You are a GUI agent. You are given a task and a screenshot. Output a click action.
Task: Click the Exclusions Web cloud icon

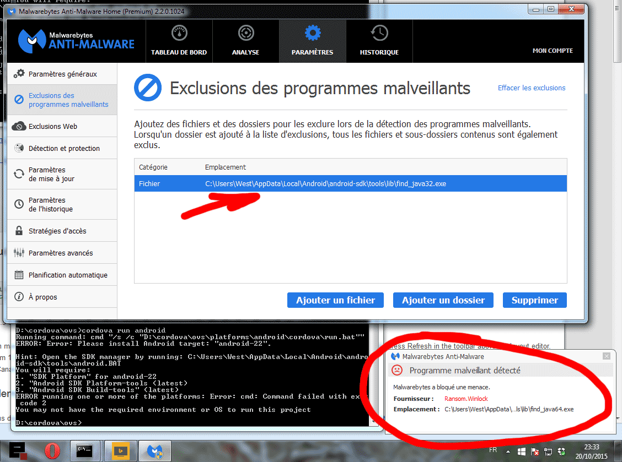(x=19, y=127)
